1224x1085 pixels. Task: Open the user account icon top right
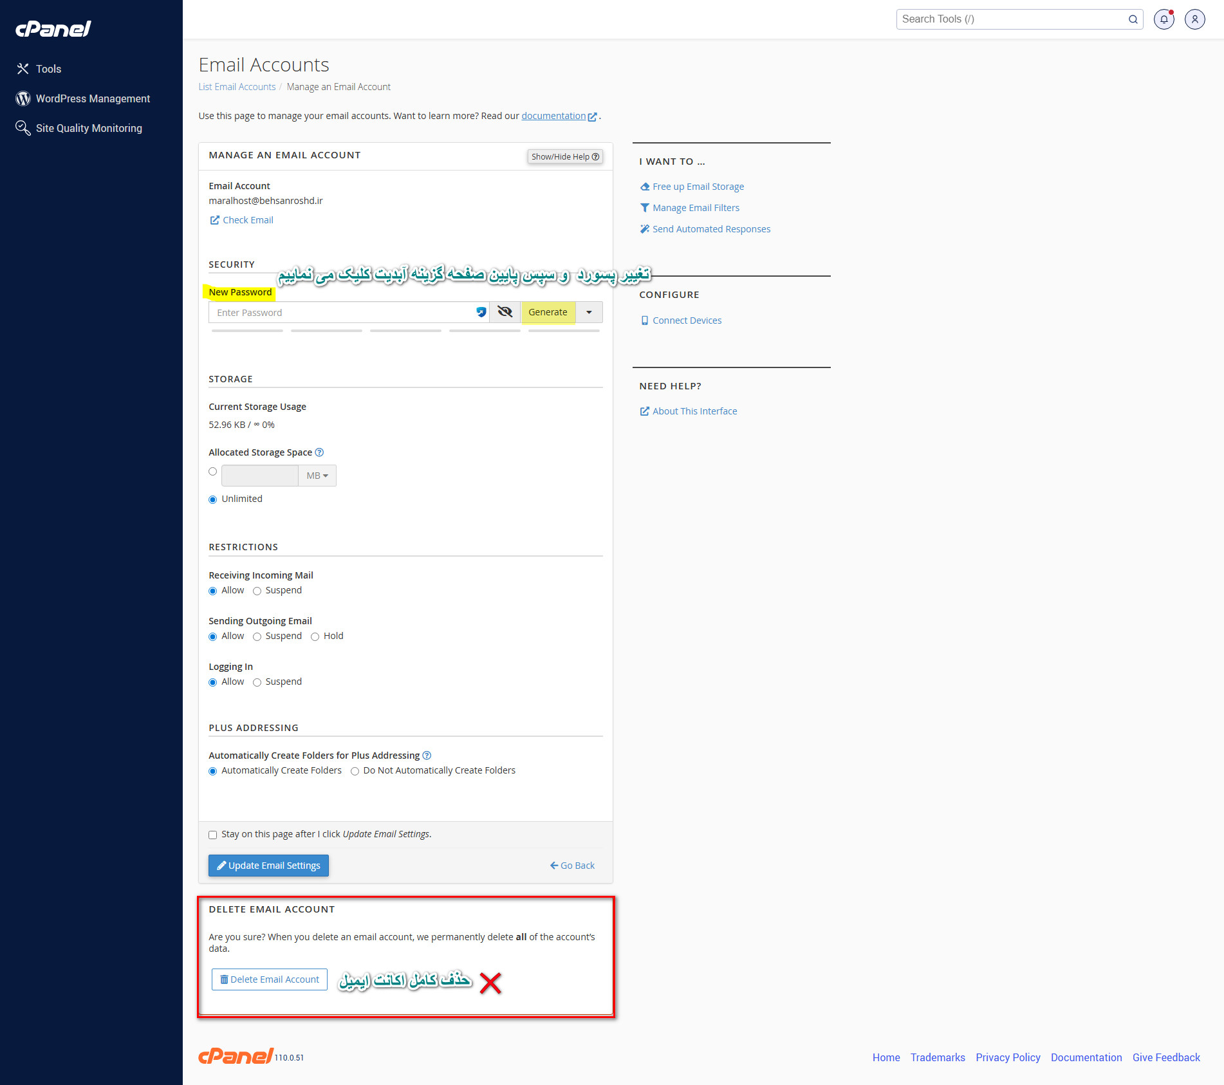click(x=1194, y=19)
